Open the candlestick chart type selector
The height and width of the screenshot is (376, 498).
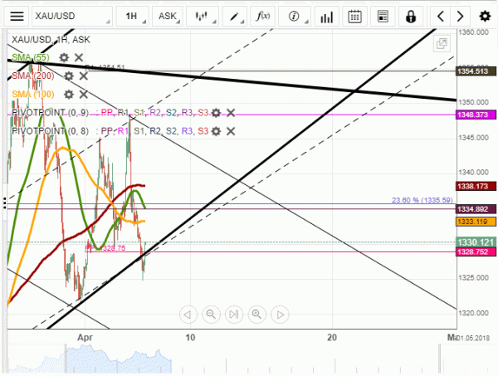[x=203, y=16]
